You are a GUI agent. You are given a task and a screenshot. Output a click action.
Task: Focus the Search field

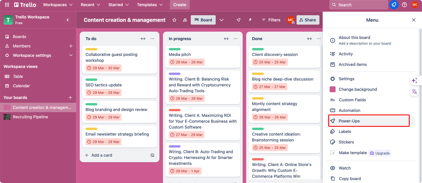tap(359, 5)
